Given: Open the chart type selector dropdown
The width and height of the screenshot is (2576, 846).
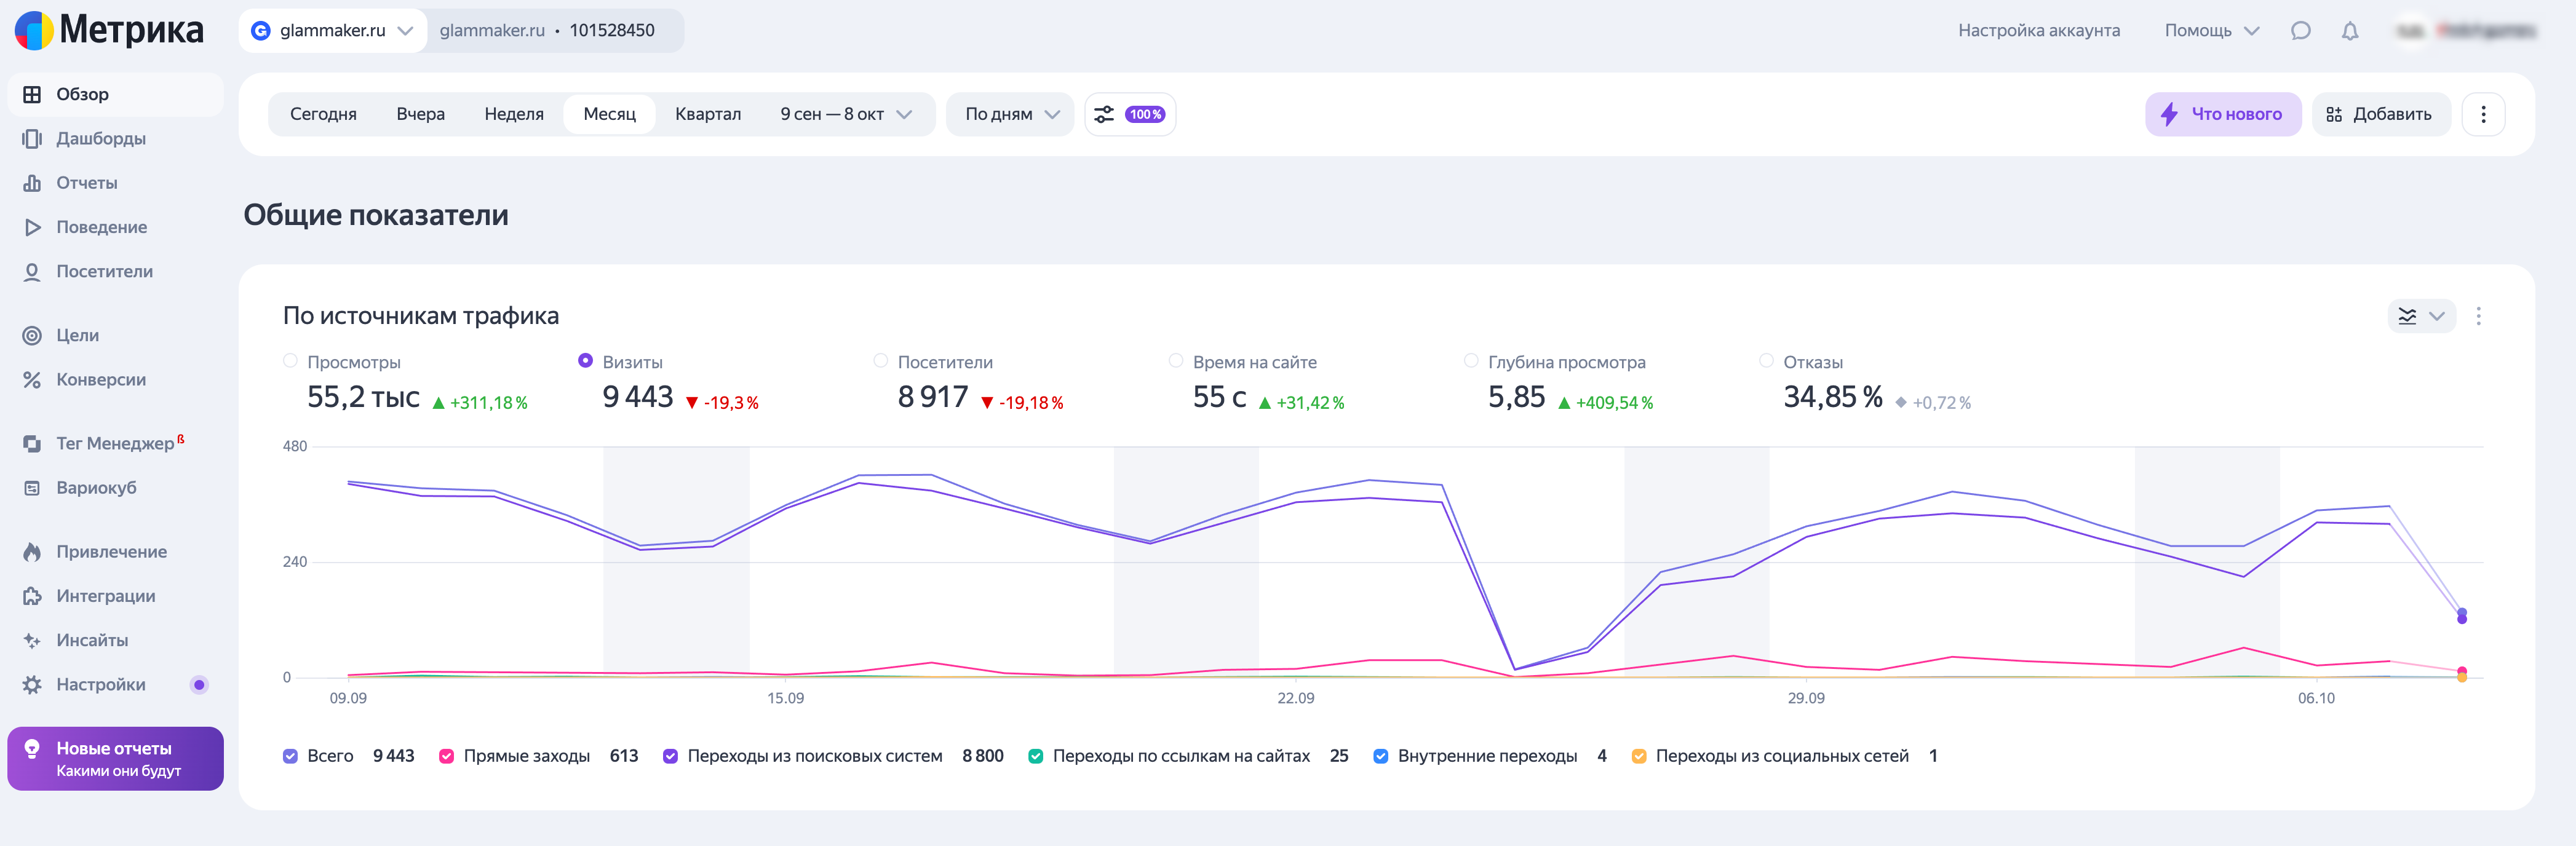Looking at the screenshot, I should pyautogui.click(x=2420, y=316).
